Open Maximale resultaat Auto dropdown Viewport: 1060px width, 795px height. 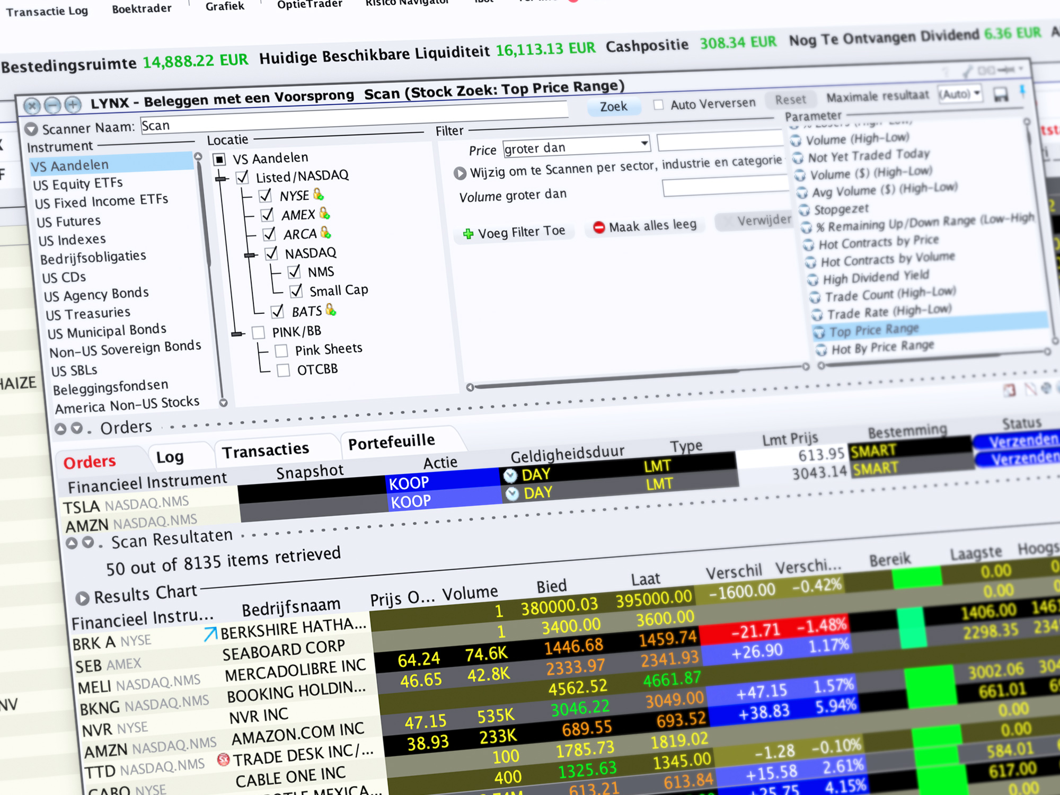pos(960,94)
